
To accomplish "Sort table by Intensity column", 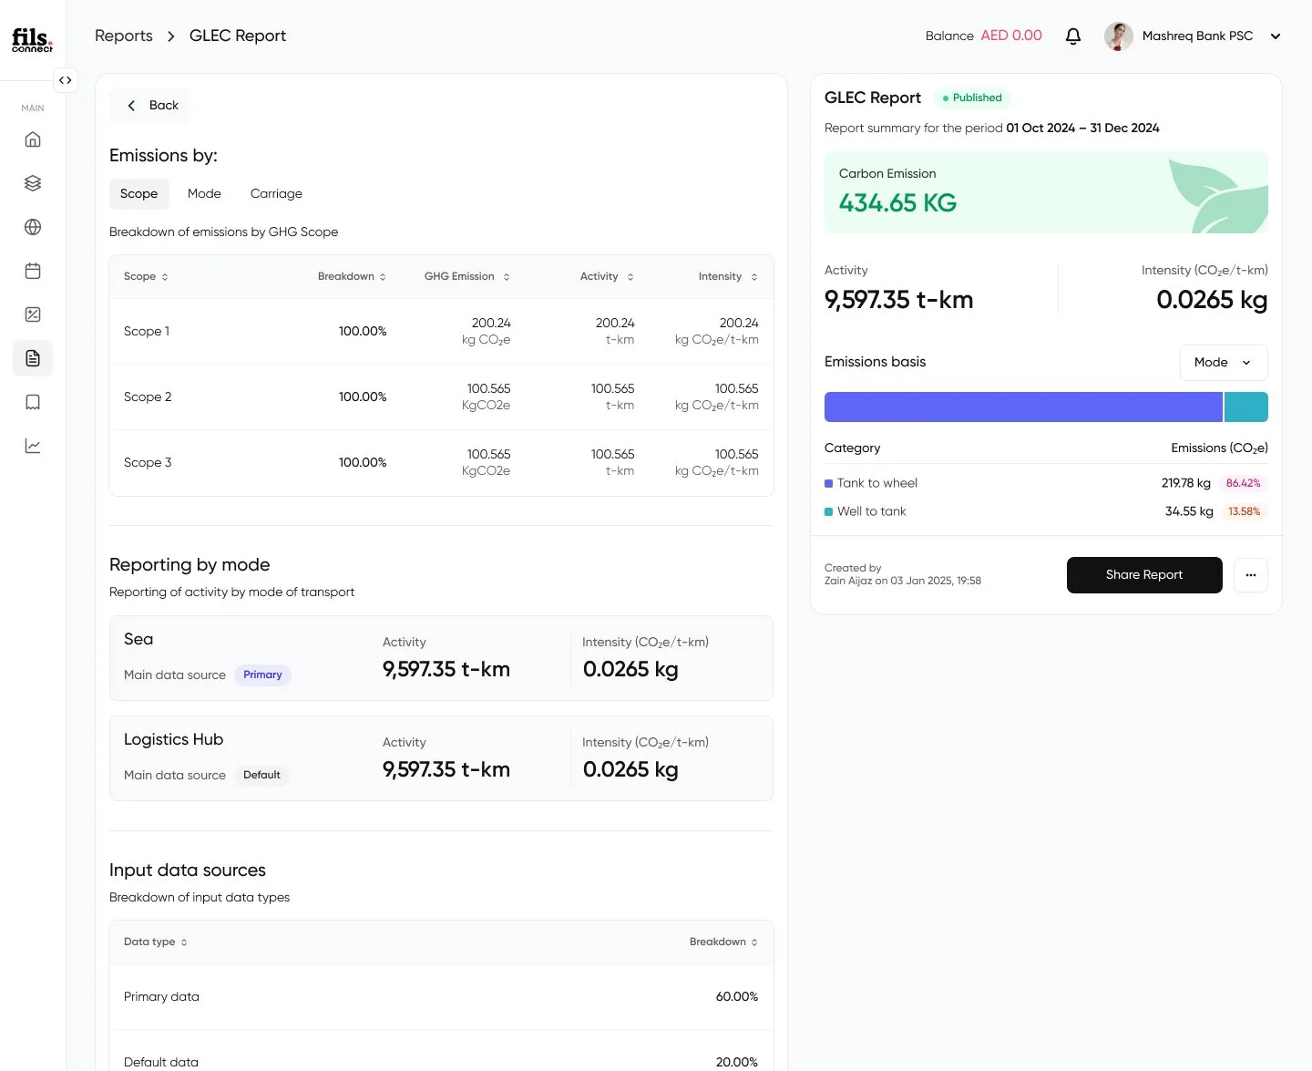I will 728,276.
